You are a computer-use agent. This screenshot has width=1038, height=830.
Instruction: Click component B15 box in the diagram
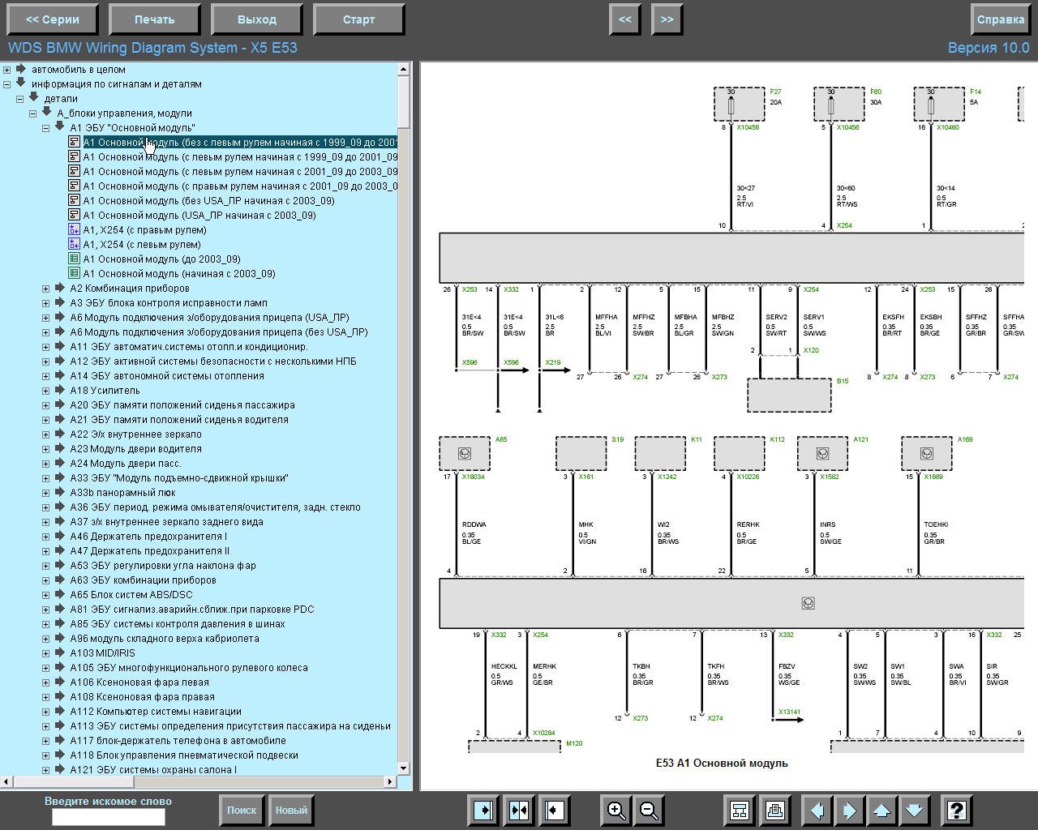point(789,395)
